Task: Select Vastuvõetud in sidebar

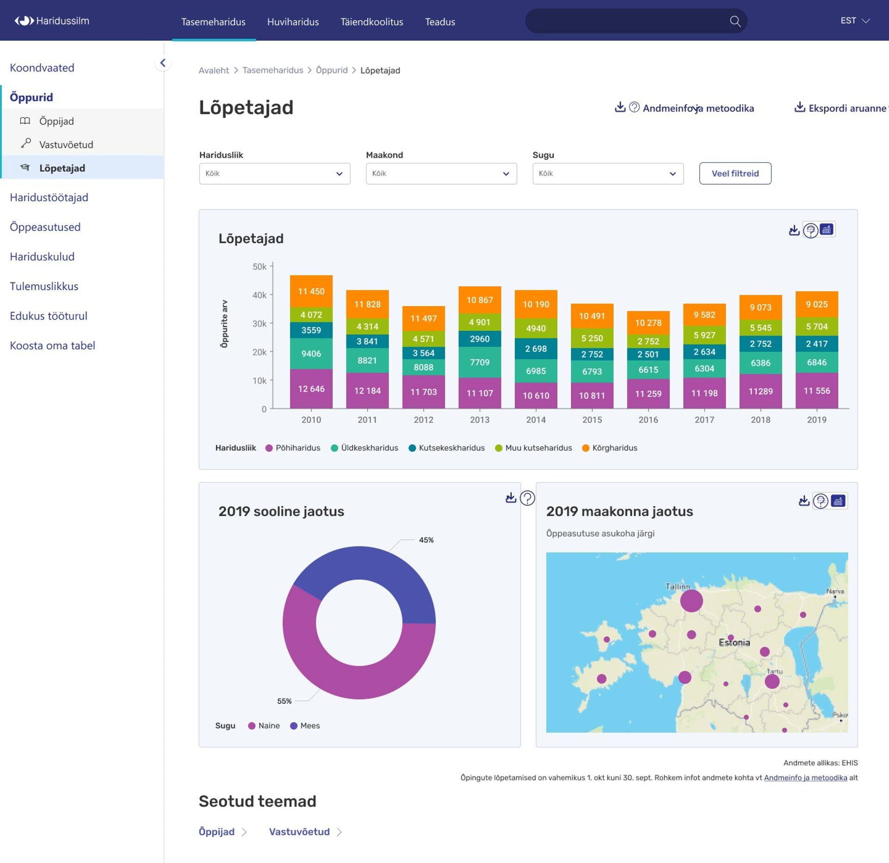Action: click(x=66, y=145)
